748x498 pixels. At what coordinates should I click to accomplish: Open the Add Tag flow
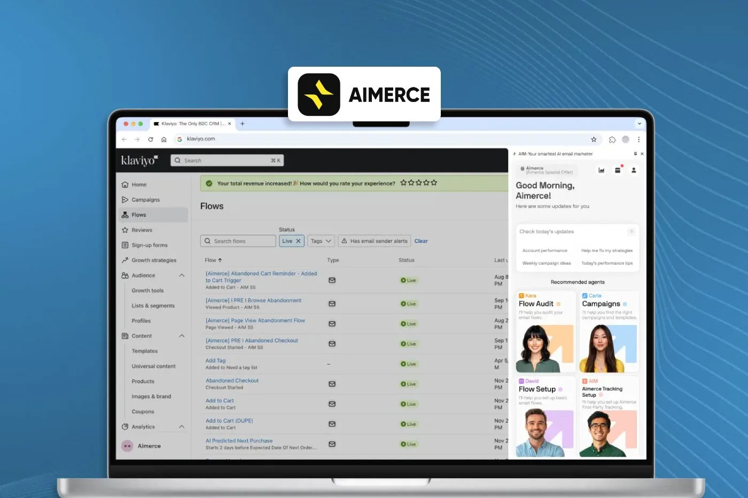[216, 360]
